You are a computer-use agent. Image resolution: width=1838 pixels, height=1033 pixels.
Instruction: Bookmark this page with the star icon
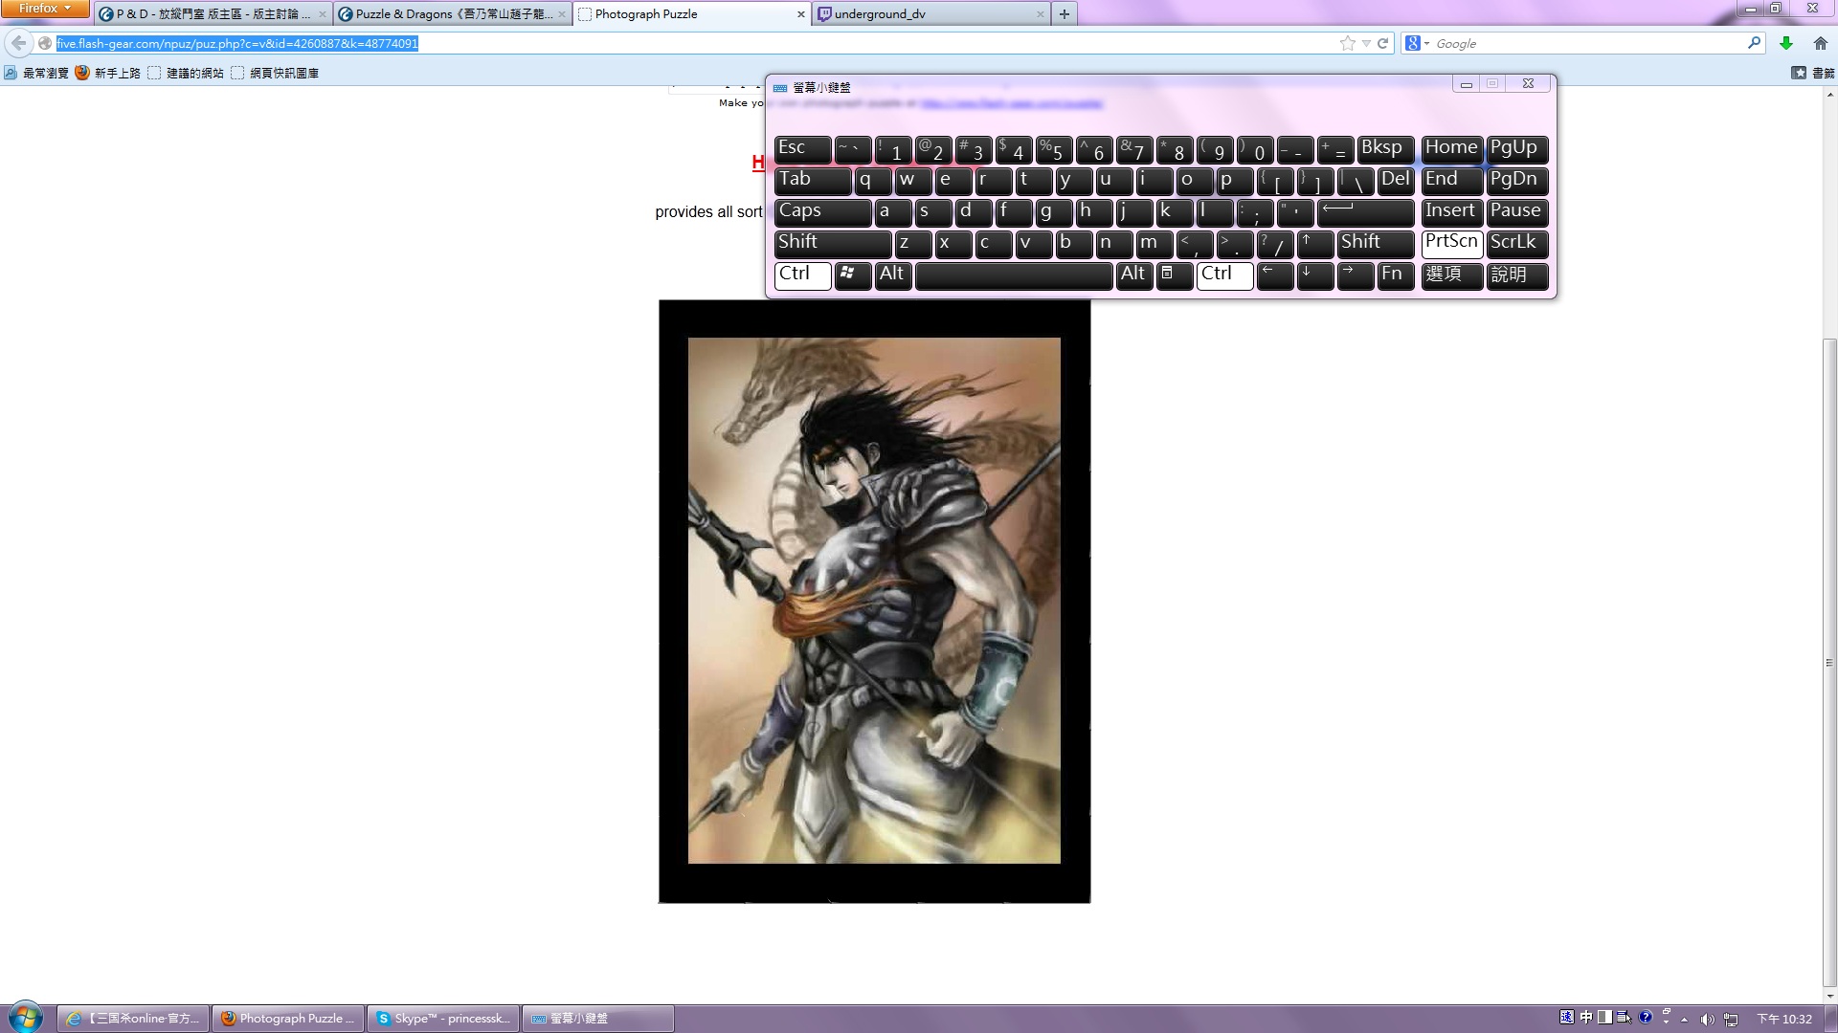click(x=1347, y=43)
